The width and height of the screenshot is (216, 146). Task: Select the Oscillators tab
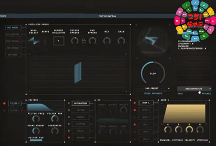[x=13, y=34]
